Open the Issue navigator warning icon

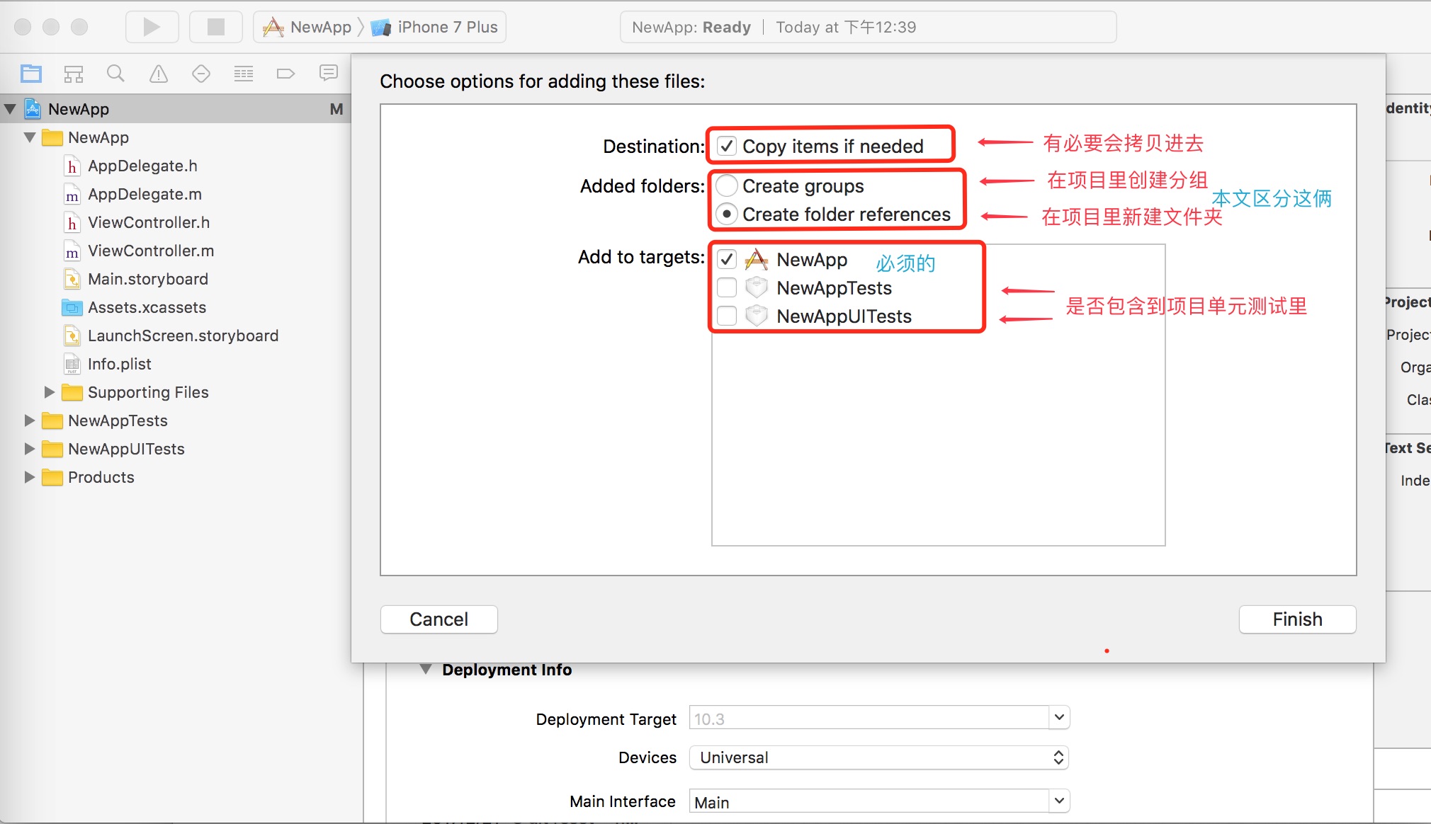[x=159, y=74]
